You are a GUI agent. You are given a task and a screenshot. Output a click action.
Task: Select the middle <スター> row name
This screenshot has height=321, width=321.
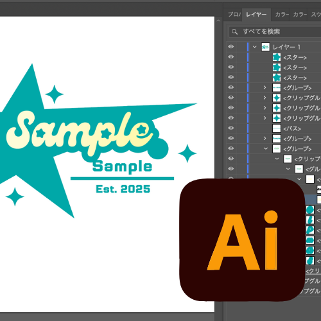(x=295, y=67)
